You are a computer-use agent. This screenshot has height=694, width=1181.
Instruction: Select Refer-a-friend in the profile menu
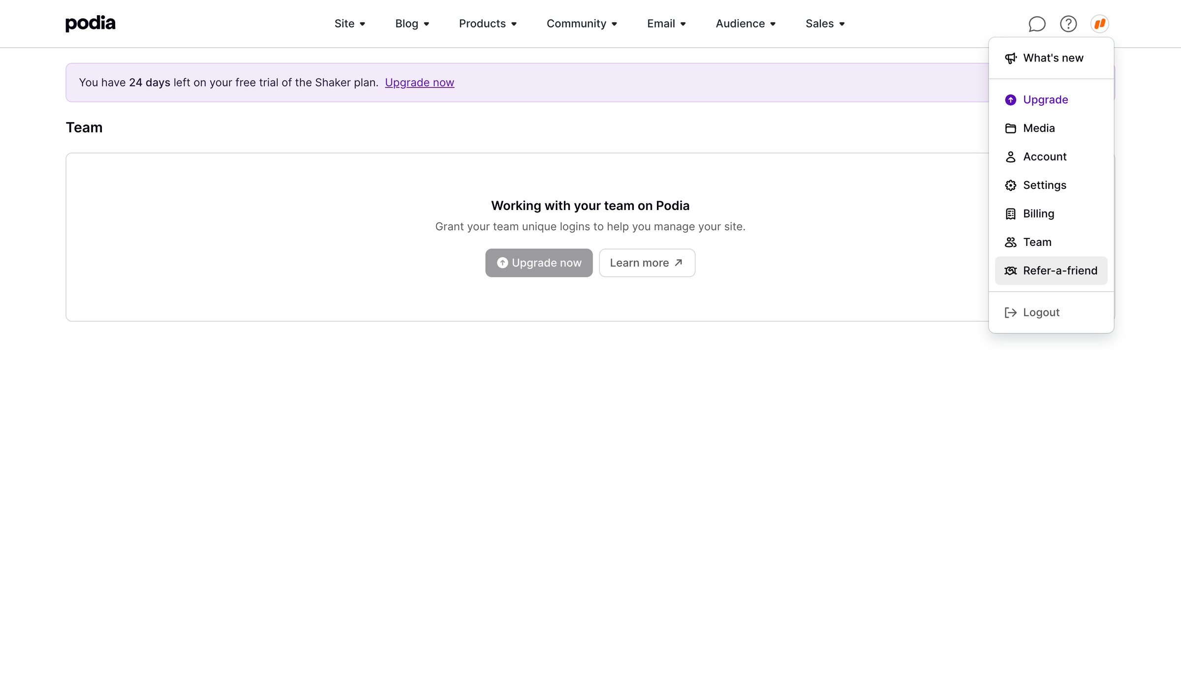[x=1051, y=271]
